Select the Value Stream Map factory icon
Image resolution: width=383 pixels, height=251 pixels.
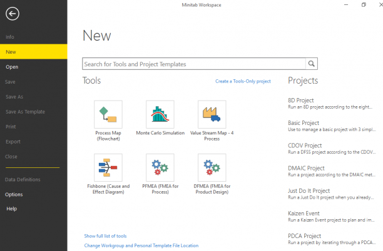coord(212,114)
